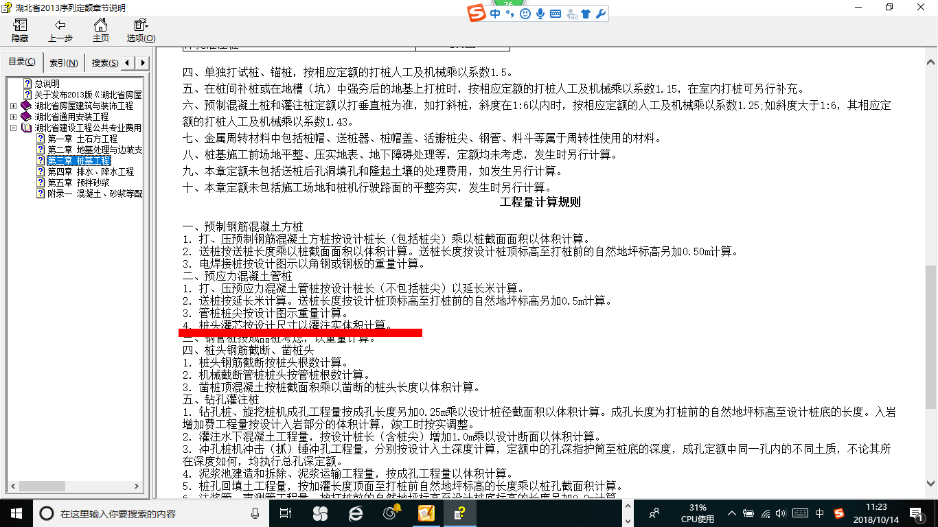Open the 主页 (Home) page

[x=101, y=31]
